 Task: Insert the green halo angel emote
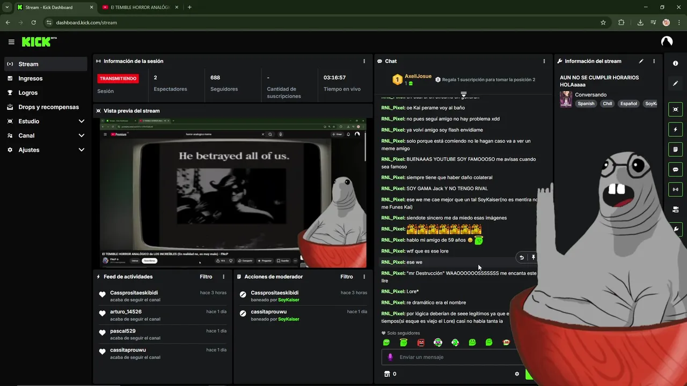404,342
